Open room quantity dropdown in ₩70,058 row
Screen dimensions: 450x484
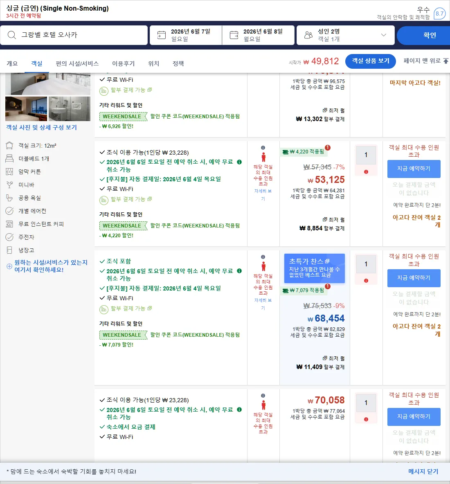[366, 403]
